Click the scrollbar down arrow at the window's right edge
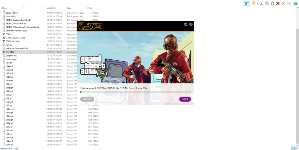This screenshot has width=299, height=150. click(298, 145)
